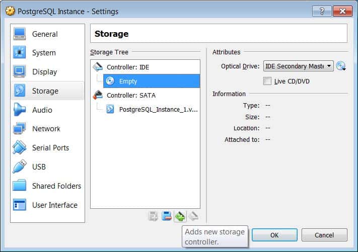Open the System settings category
The width and height of the screenshot is (358, 252).
[x=48, y=53]
